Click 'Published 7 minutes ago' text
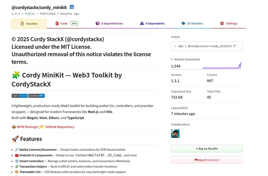 (x=60, y=14)
